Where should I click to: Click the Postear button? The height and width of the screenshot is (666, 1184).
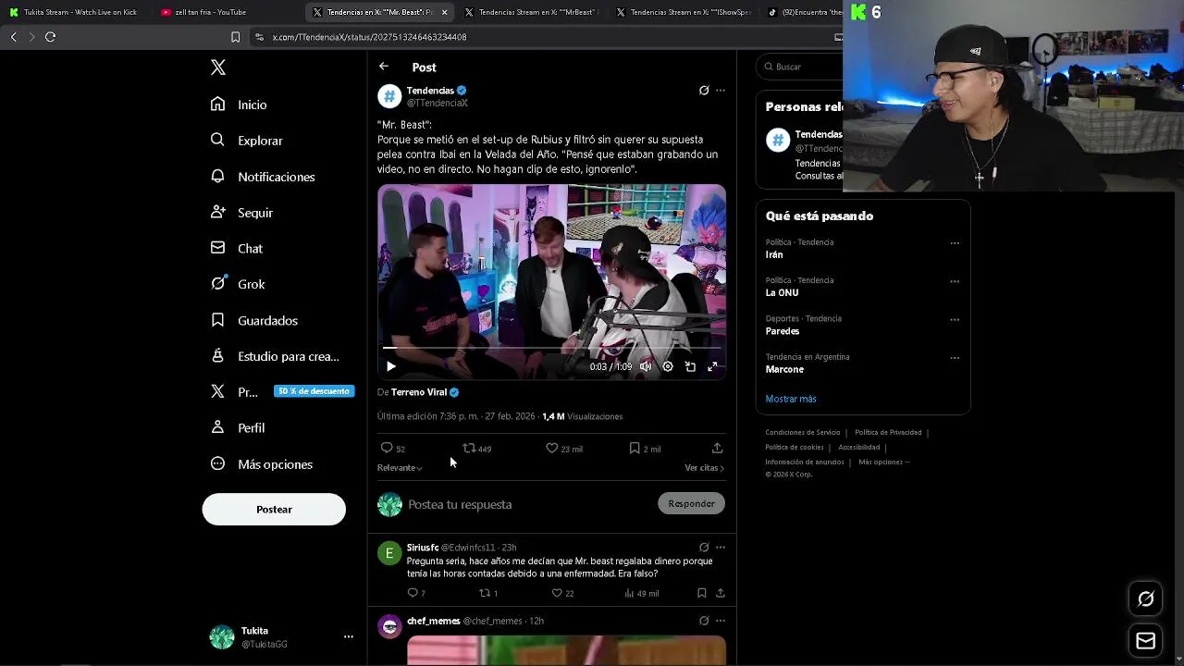click(x=274, y=509)
